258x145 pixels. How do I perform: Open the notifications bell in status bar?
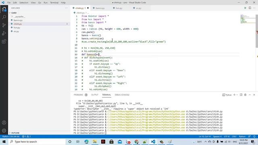[254, 137]
